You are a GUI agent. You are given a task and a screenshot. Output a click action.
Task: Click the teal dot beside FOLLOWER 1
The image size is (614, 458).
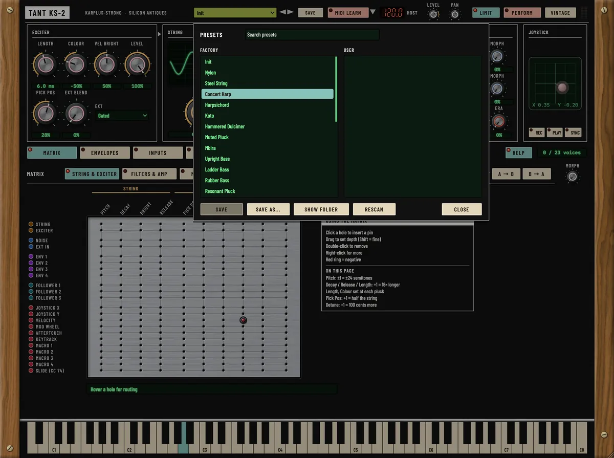click(31, 285)
